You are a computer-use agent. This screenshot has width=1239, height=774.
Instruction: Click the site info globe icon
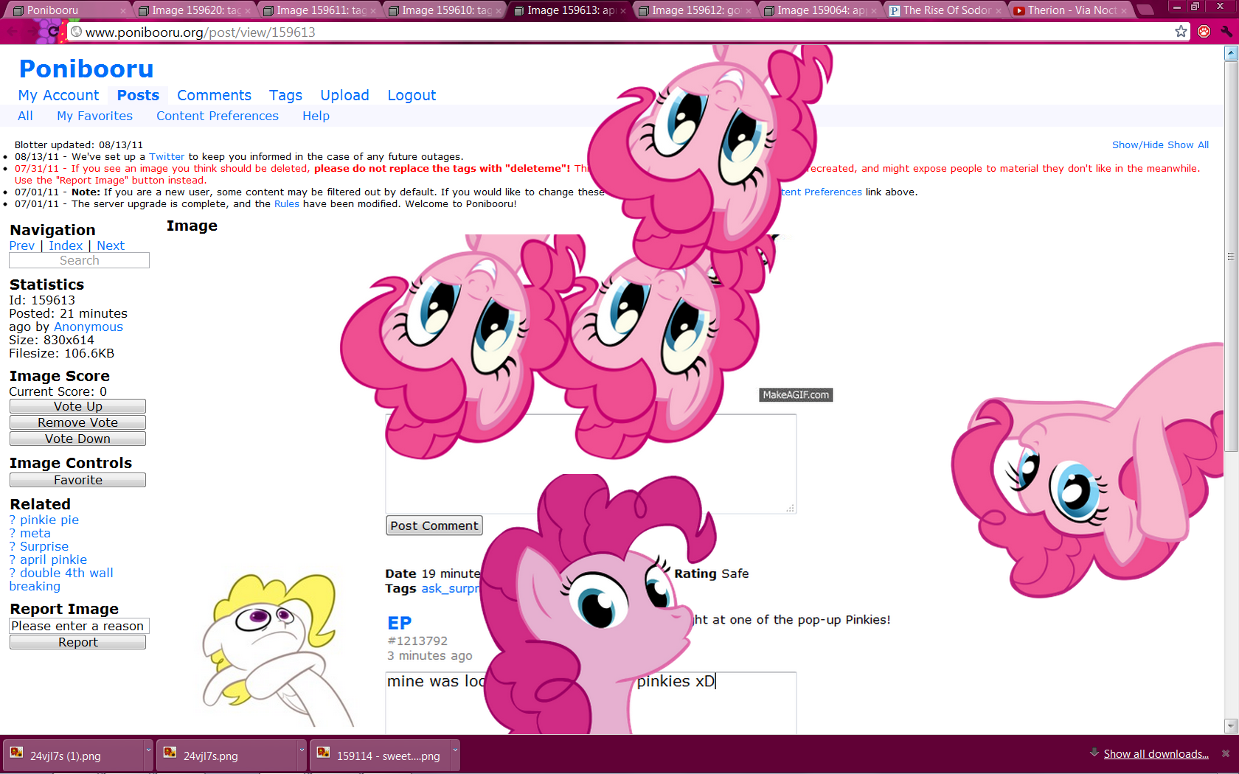coord(76,32)
